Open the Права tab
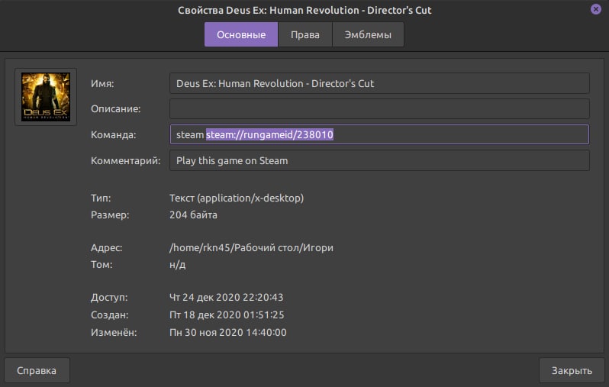This screenshot has width=609, height=387. (x=305, y=34)
